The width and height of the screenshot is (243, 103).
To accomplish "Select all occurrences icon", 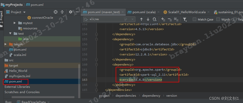I will (x=176, y=19).
